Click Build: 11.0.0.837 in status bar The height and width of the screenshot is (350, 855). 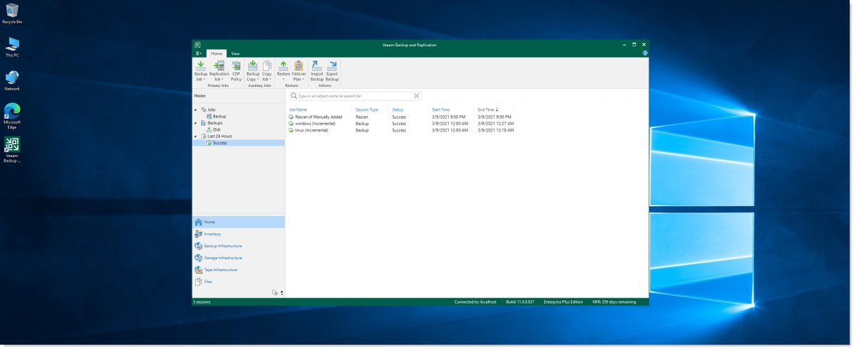[x=520, y=302]
